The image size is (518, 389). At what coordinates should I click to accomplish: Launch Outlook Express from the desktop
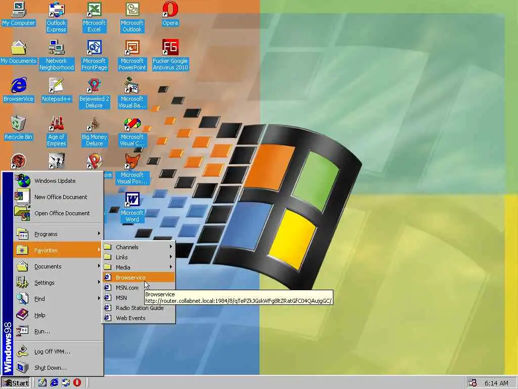[x=56, y=17]
